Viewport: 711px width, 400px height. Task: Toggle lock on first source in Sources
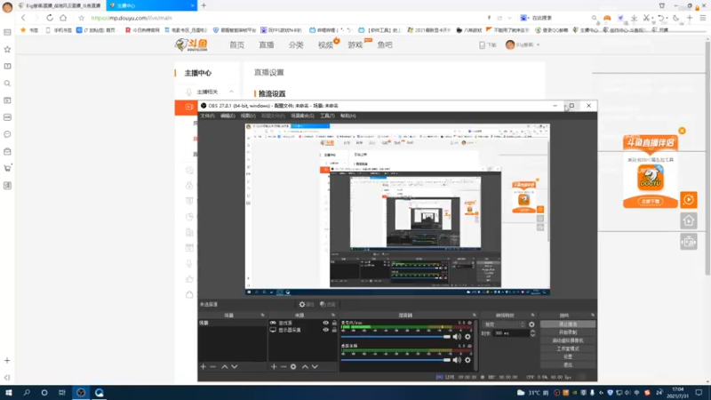[334, 323]
